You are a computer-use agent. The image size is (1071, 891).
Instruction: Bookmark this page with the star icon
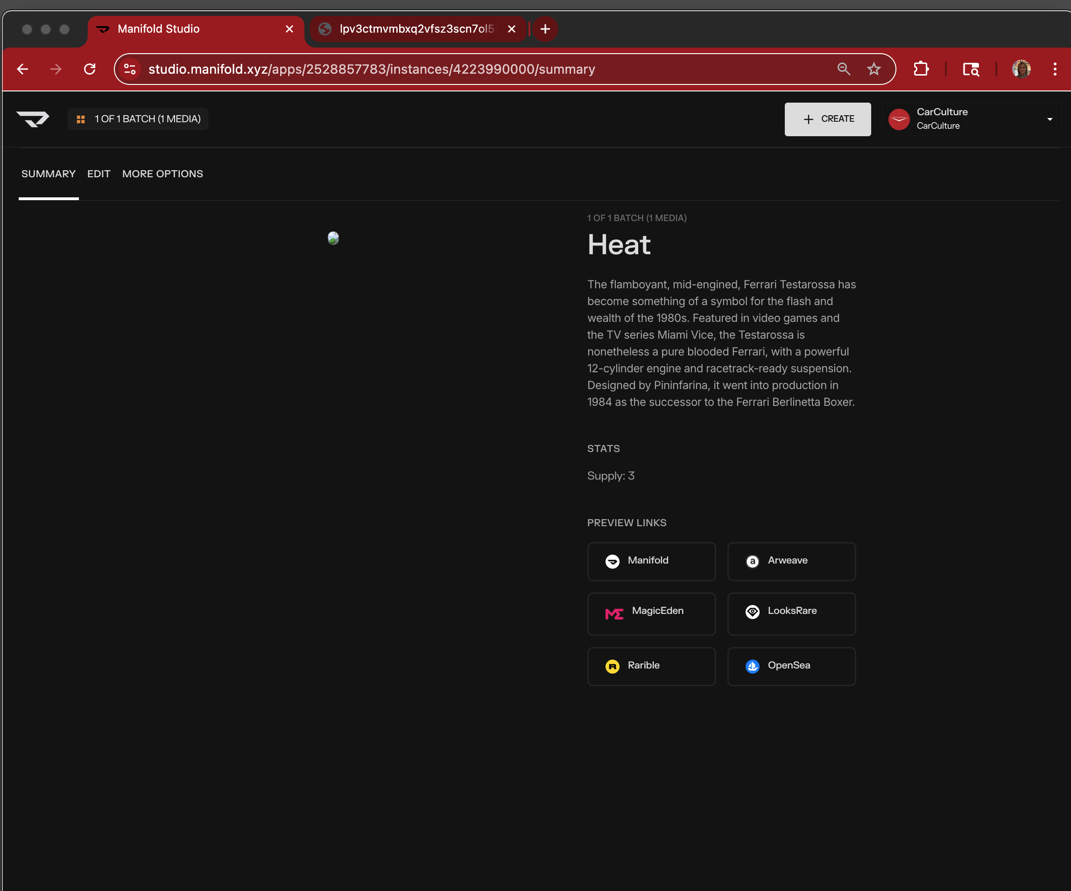(874, 69)
